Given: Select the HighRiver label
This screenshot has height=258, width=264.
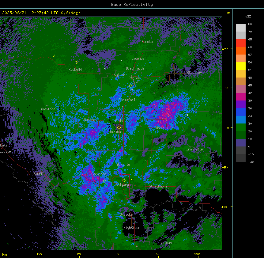Looking at the screenshot, I should tap(132, 228).
